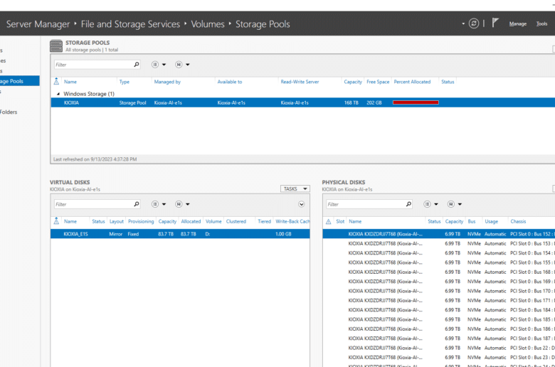Select physical disk on Bus 22
This screenshot has width=555, height=367.
[x=439, y=348]
